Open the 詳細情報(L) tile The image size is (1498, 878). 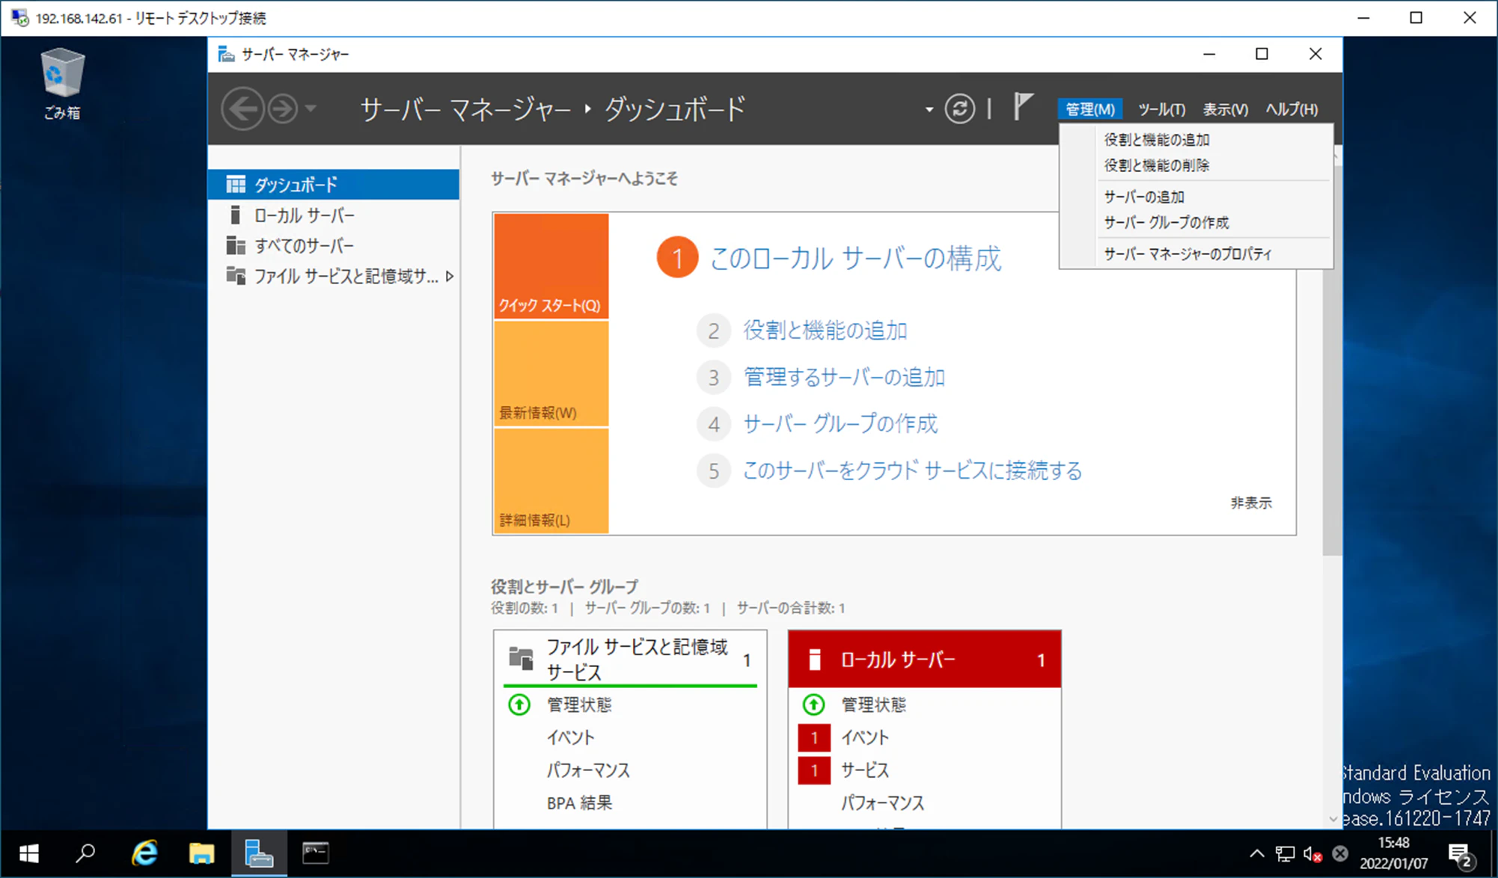(x=551, y=481)
